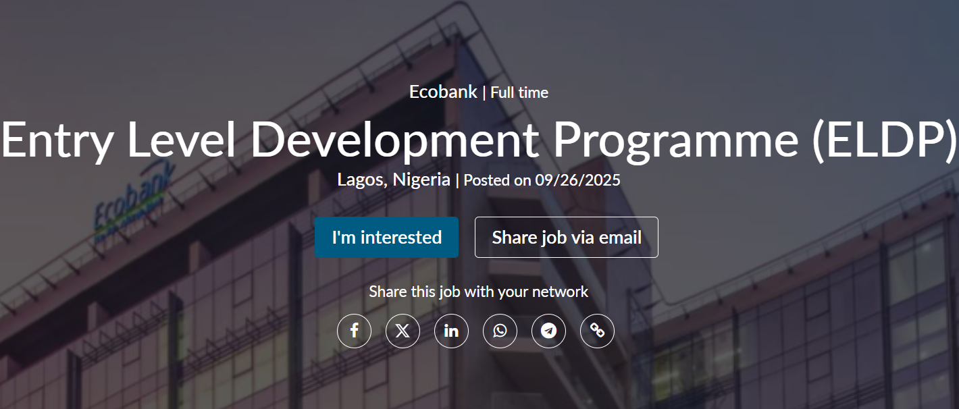Click the Facebook circle icon
The height and width of the screenshot is (409, 959).
354,331
